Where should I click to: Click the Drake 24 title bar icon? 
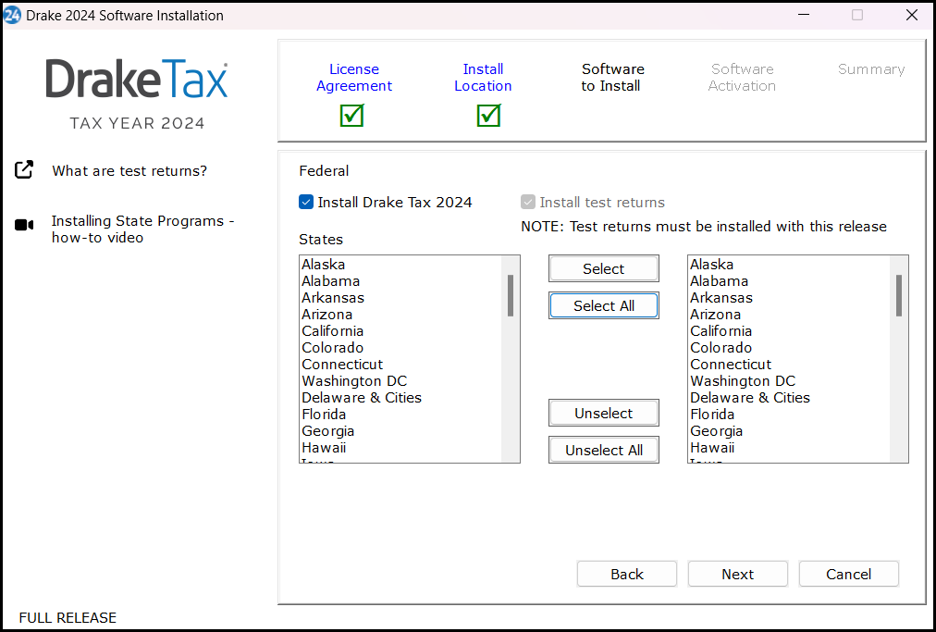pyautogui.click(x=12, y=15)
